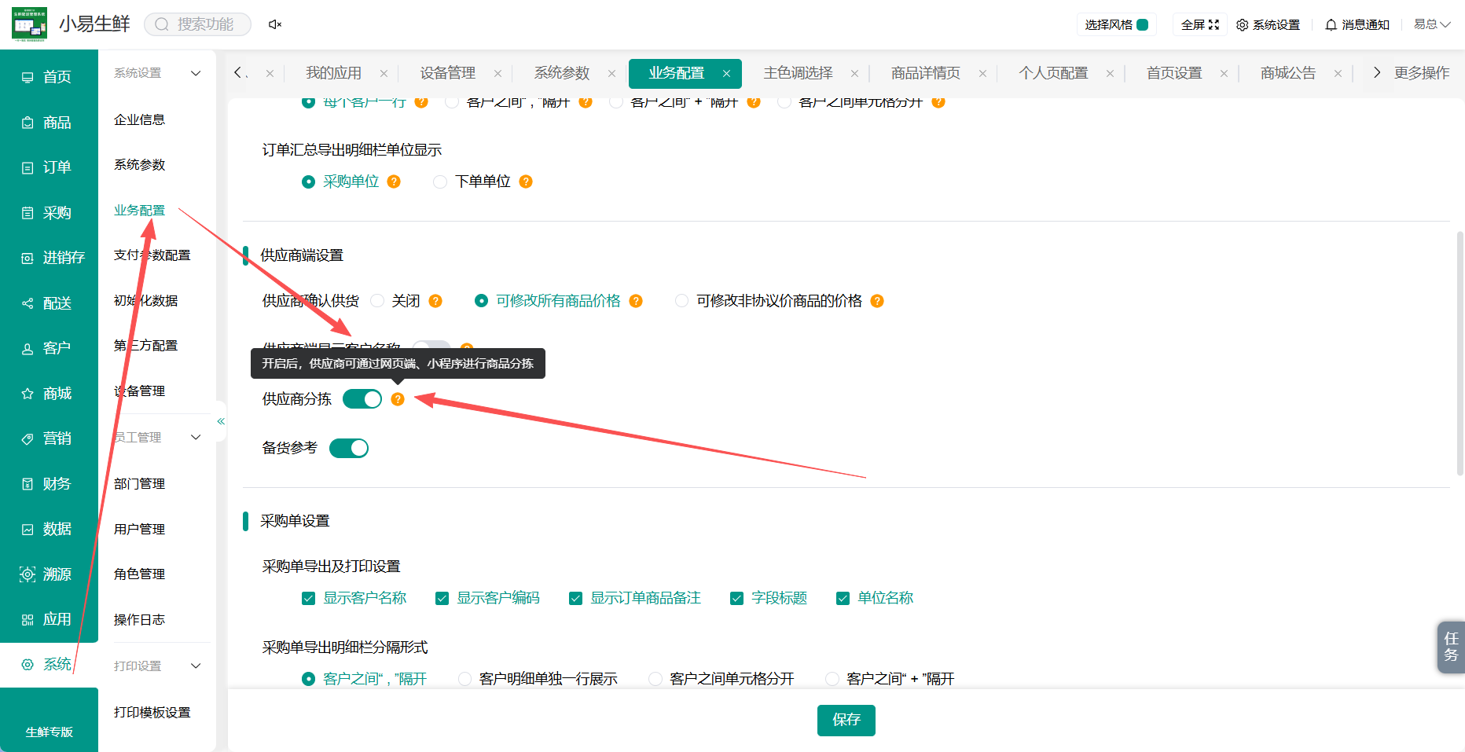Disable the 备货参考 switch
The height and width of the screenshot is (752, 1465).
[x=349, y=448]
